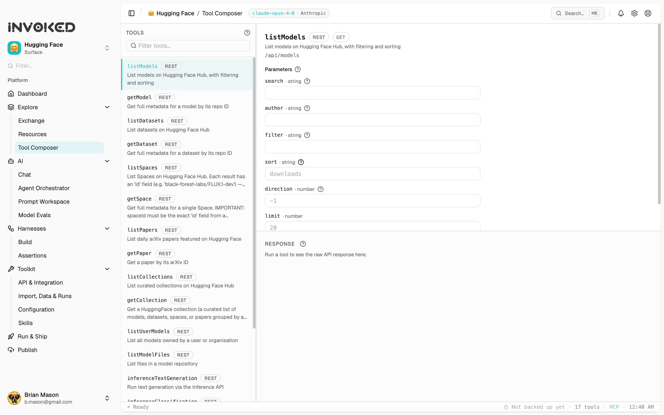This screenshot has width=664, height=415.
Task: Show help for the search parameter
Action: (307, 81)
